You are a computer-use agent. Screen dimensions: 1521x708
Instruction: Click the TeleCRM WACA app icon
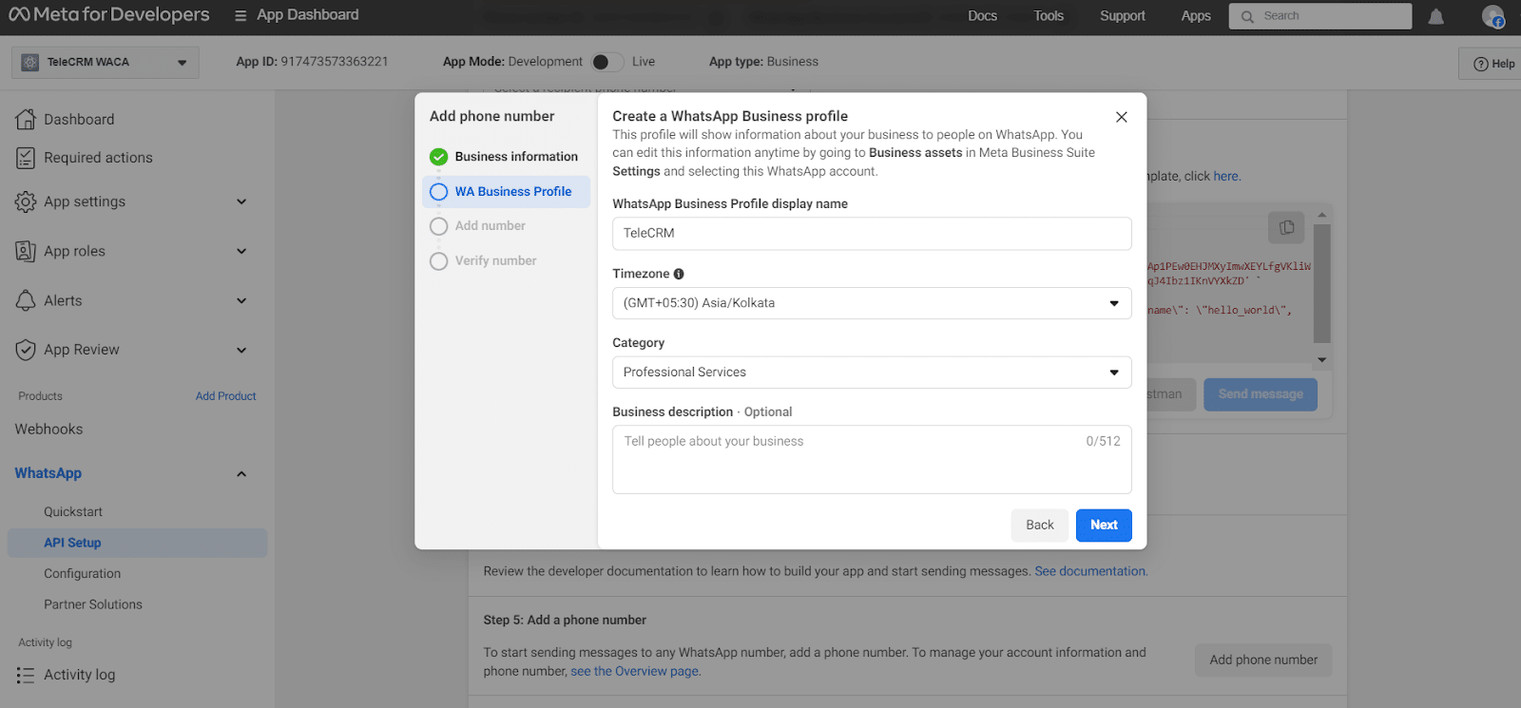pyautogui.click(x=30, y=62)
